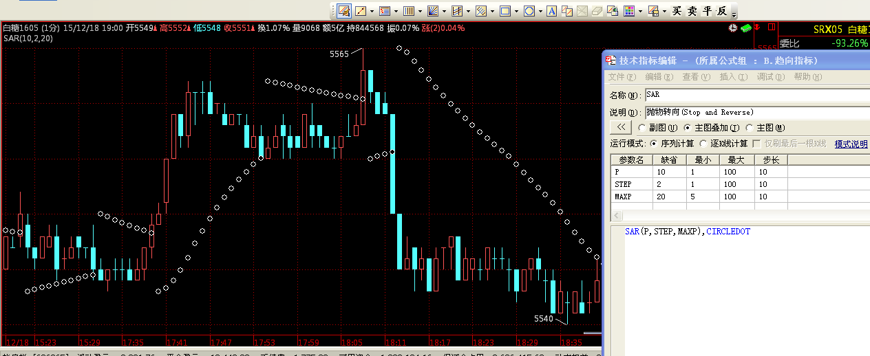This screenshot has height=356, width=870.
Task: Select the circle drawing tool
Action: coord(529,11)
